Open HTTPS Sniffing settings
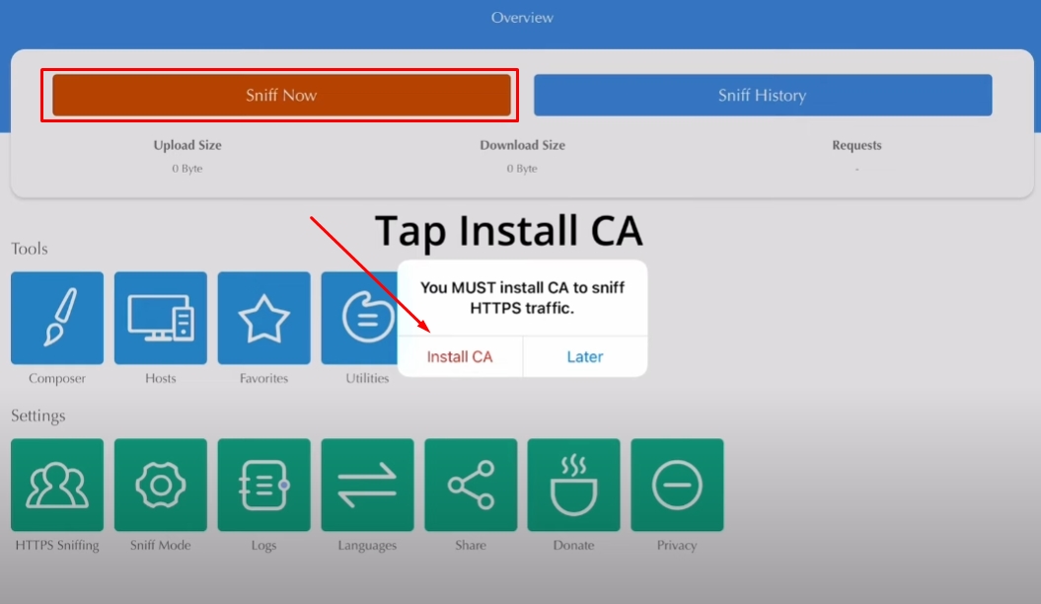This screenshot has height=604, width=1041. tap(56, 485)
